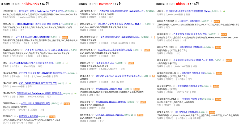Click orange 즉시지원 badge on 신한TC row
The width and height of the screenshot is (239, 124).
click(x=65, y=37)
